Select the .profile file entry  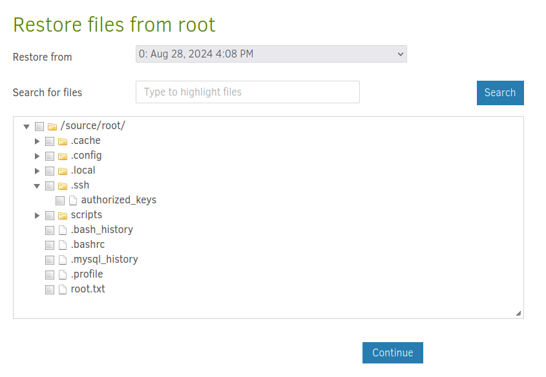pyautogui.click(x=87, y=274)
